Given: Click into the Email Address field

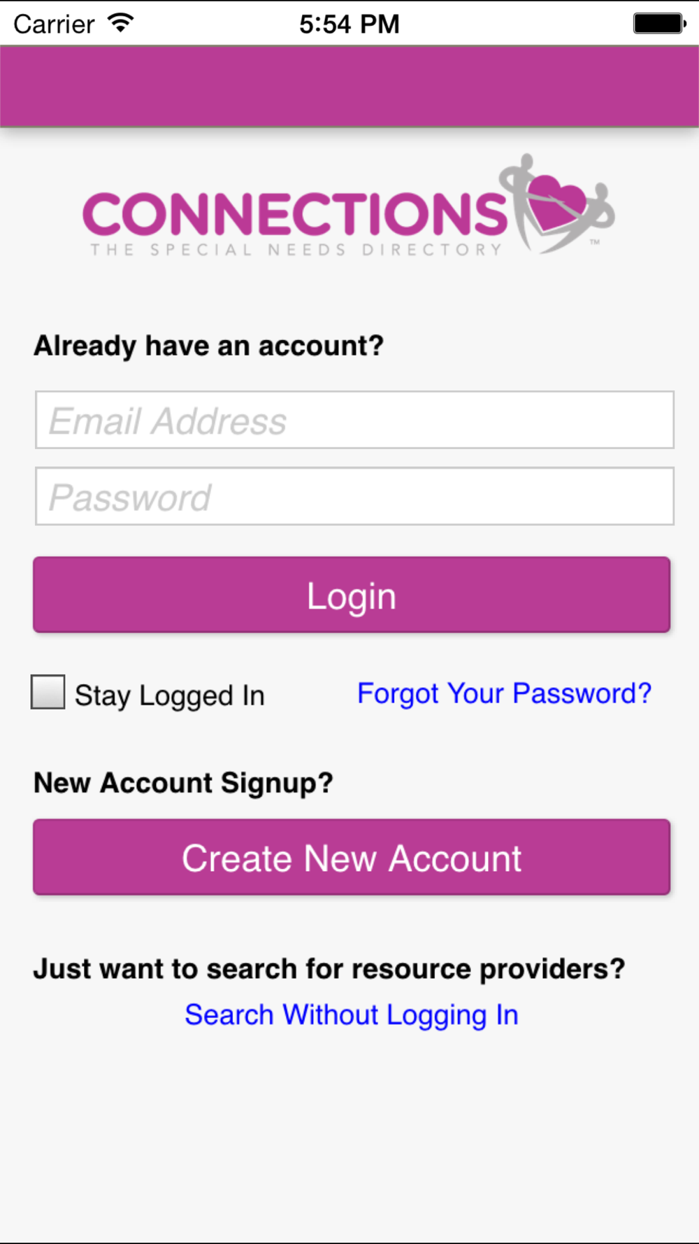Looking at the screenshot, I should [354, 420].
